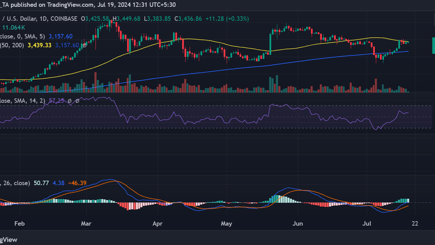Click the ∅ symbol directly after 57.25
Image resolution: width=435 pixels, height=245 pixels.
(x=70, y=101)
